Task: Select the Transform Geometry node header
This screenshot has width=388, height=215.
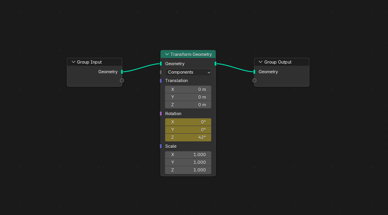Action: 191,54
